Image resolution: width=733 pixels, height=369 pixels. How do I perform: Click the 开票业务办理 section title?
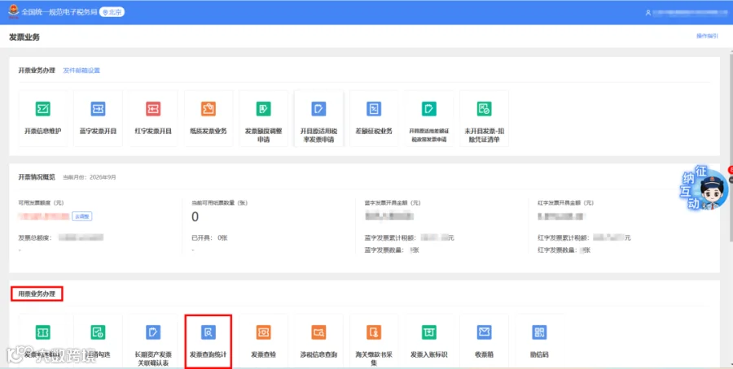[37, 71]
